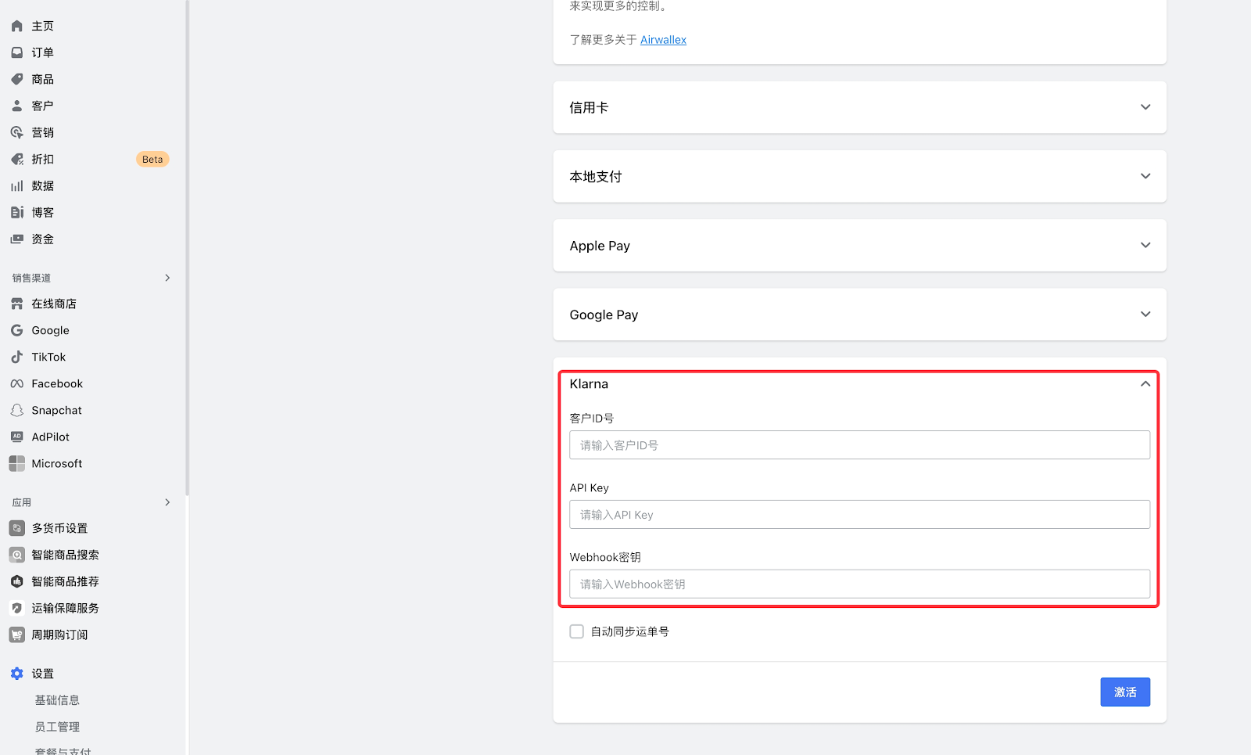Open the Microsoft channel icon
The width and height of the screenshot is (1251, 755).
pyautogui.click(x=16, y=463)
